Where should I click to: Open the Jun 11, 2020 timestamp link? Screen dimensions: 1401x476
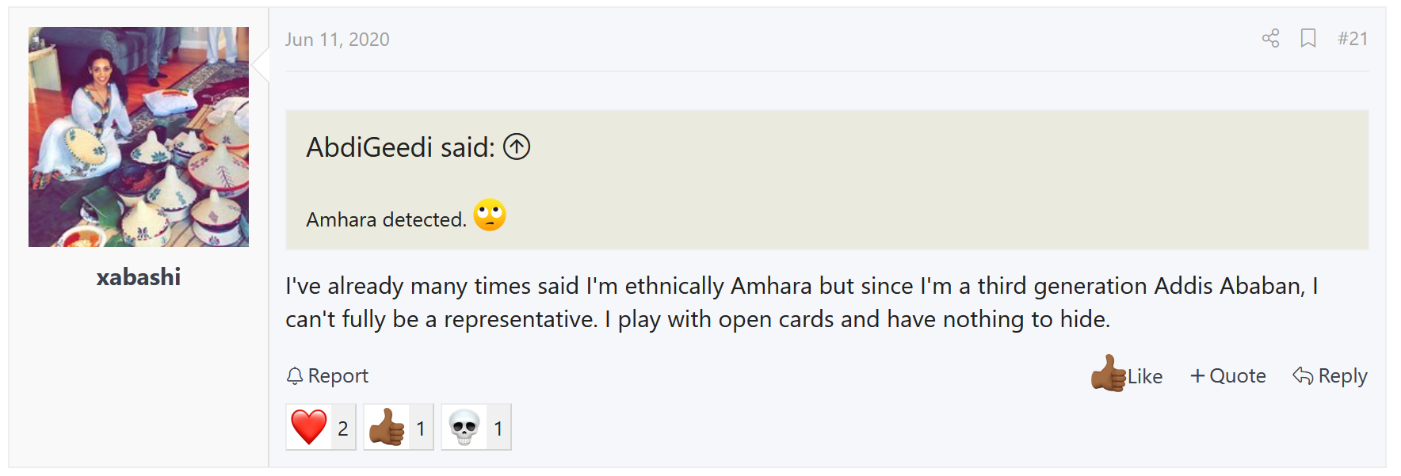click(338, 40)
